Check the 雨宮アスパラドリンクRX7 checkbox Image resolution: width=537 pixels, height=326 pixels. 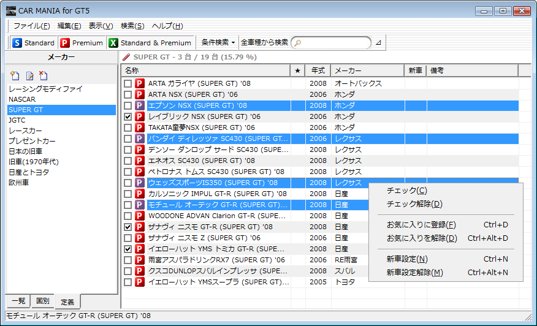[x=128, y=260]
